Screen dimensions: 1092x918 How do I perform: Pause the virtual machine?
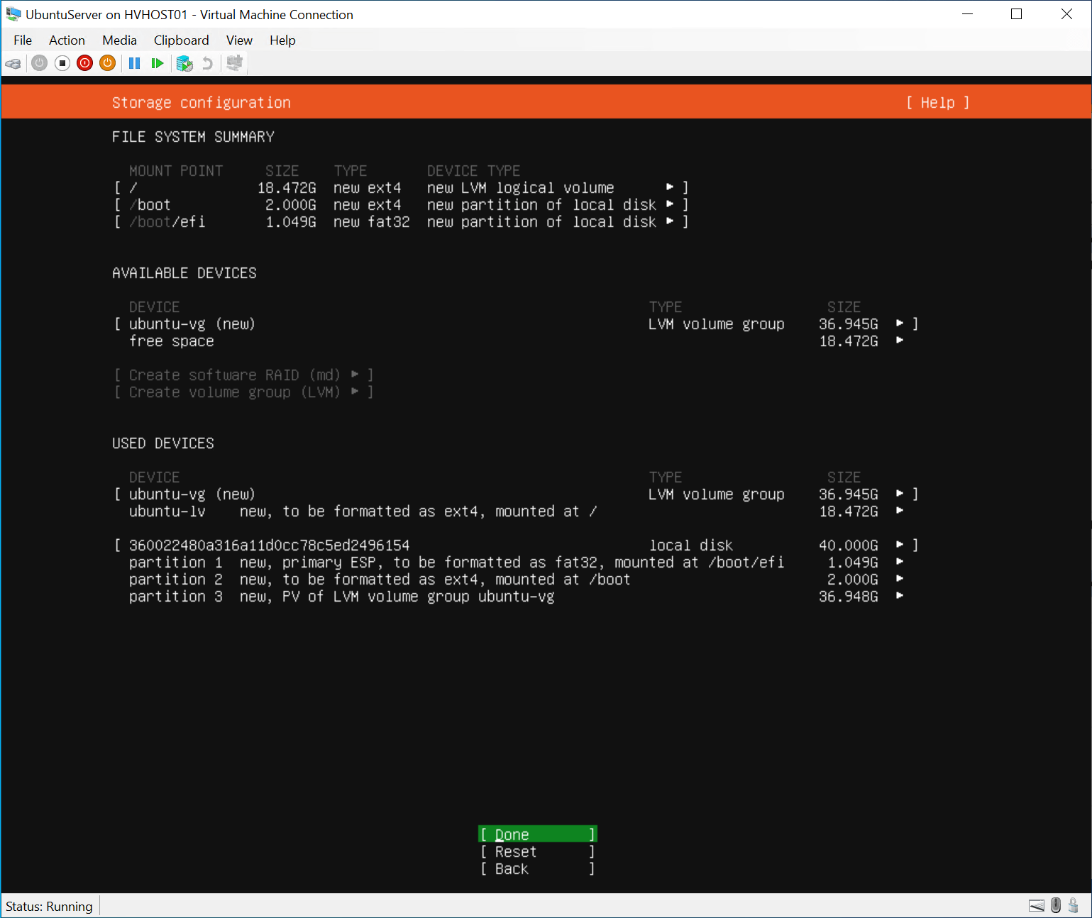click(x=134, y=63)
